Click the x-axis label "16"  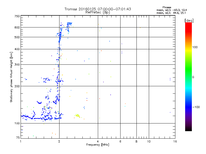click(x=175, y=141)
